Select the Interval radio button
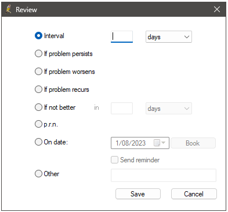The height and width of the screenshot is (212, 228). coord(38,36)
